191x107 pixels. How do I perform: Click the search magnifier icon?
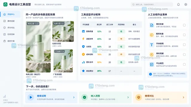133,4
